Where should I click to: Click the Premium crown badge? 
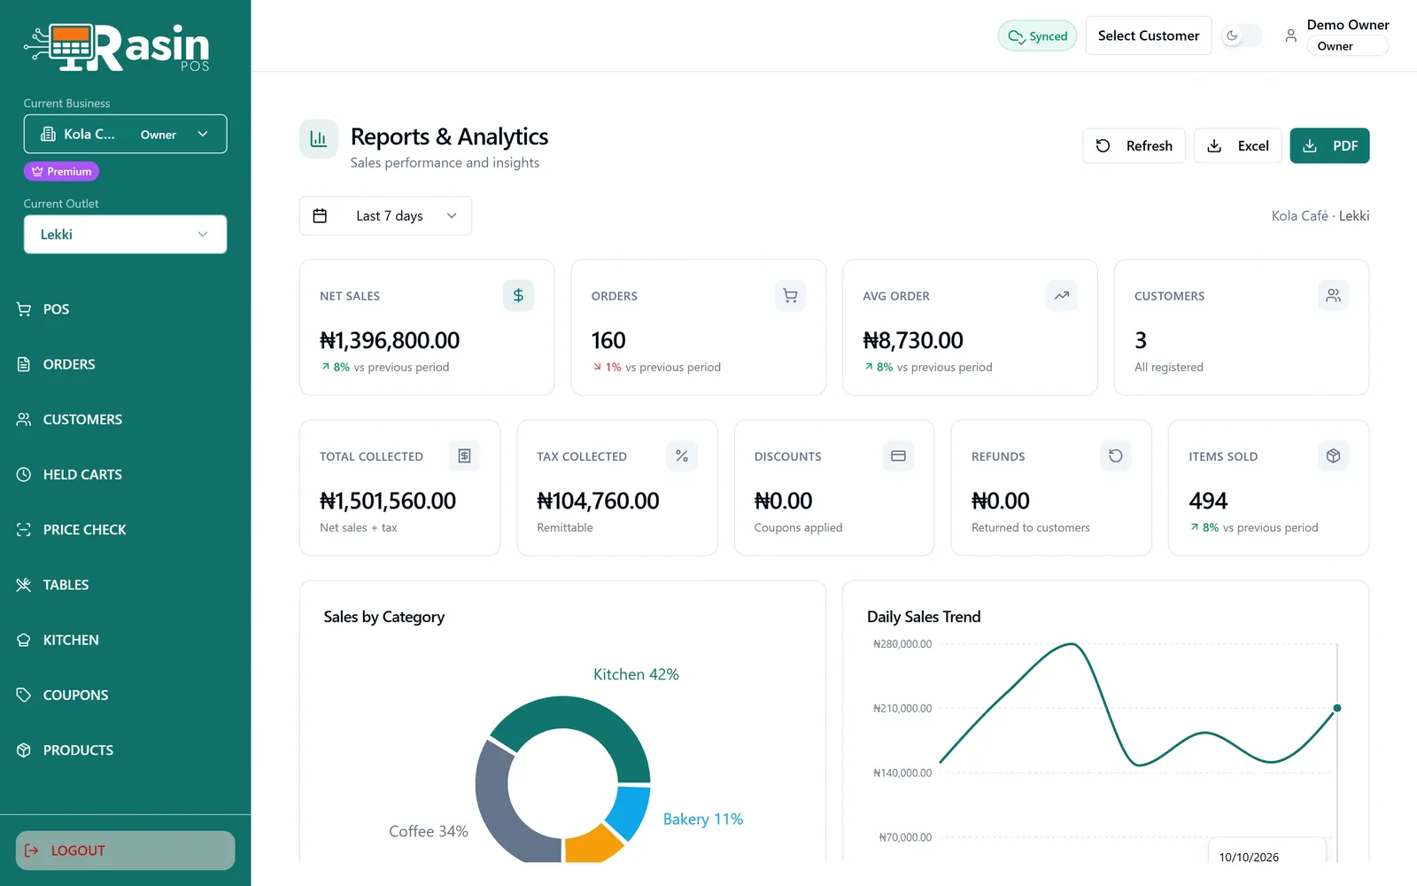(61, 171)
